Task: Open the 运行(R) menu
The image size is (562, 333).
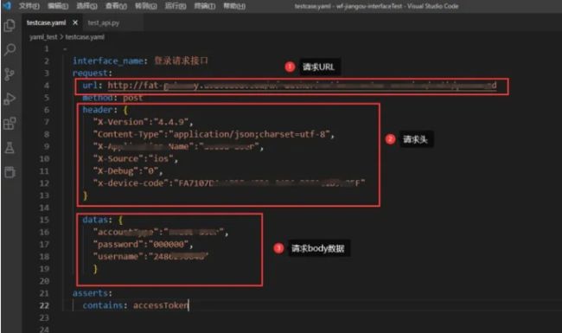Action: (176, 6)
